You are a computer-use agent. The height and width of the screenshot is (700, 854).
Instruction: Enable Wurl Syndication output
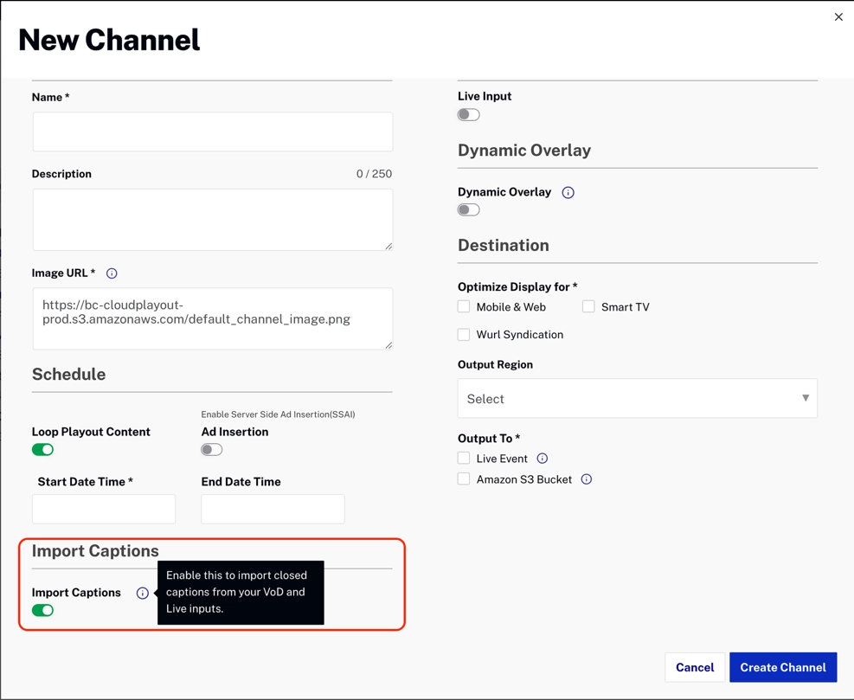tap(464, 335)
